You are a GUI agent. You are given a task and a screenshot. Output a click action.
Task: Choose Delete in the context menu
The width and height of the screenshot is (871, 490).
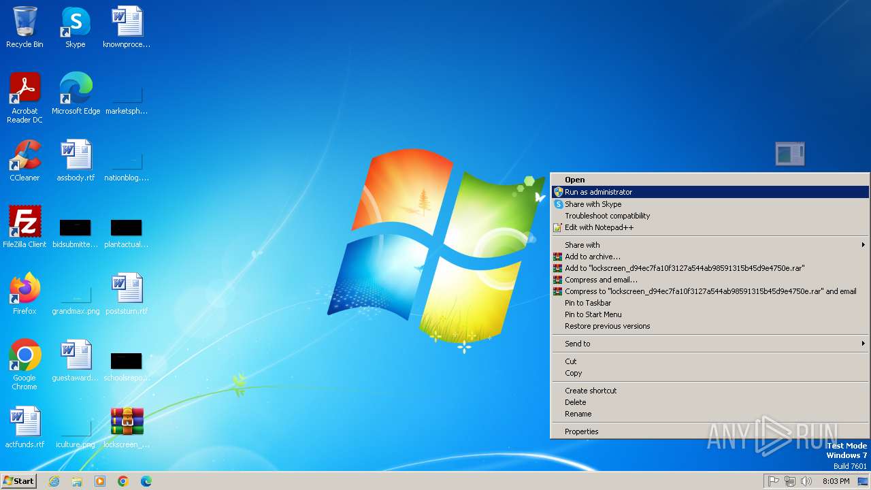710,402
